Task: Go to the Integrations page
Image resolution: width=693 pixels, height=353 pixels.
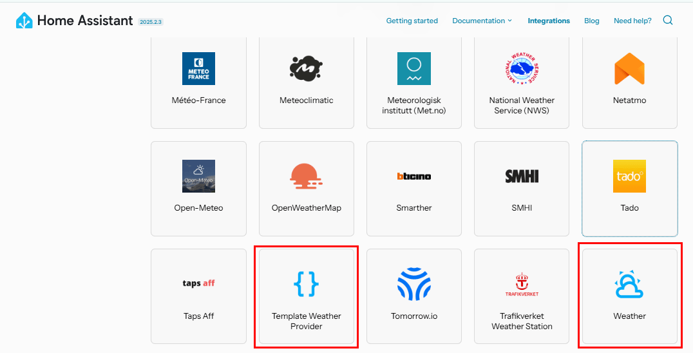Action: 549,21
